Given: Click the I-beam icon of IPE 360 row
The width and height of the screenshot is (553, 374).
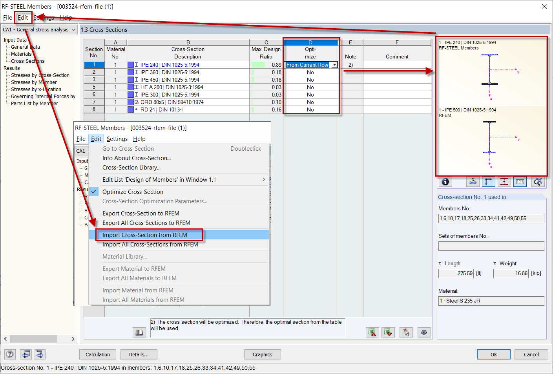Looking at the screenshot, I should [137, 72].
